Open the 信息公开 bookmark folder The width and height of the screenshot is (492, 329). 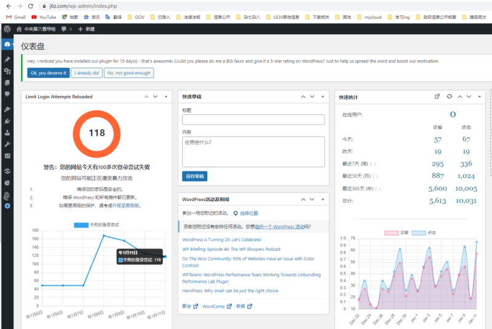[218, 17]
